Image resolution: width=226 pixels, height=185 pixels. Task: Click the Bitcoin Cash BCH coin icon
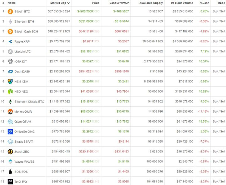(x=10, y=32)
